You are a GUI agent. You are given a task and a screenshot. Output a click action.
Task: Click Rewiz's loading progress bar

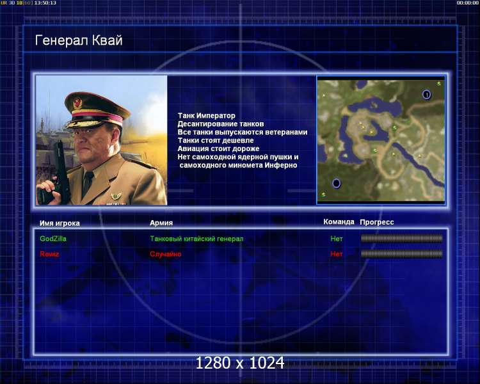(402, 253)
